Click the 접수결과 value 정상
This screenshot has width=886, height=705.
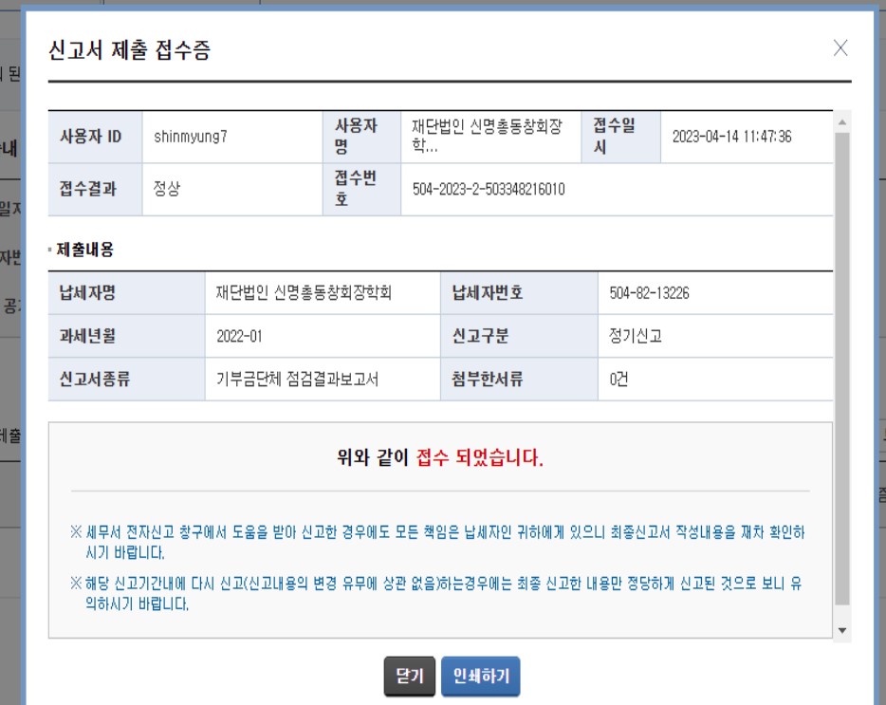tap(167, 189)
